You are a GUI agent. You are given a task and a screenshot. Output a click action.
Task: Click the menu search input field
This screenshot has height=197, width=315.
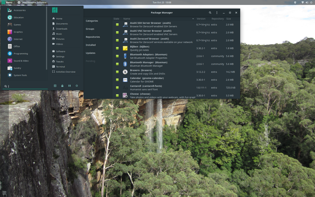coord(26,86)
